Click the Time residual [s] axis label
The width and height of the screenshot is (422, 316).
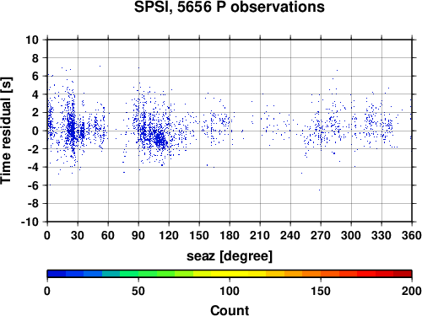[6, 131]
